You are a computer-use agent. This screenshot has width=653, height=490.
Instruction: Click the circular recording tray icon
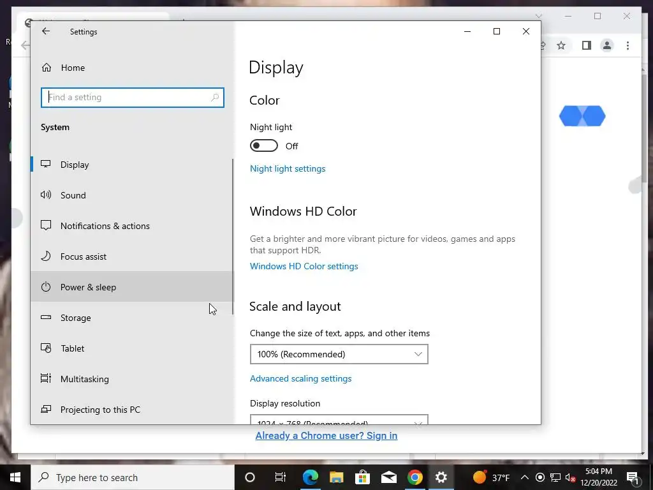(x=539, y=477)
